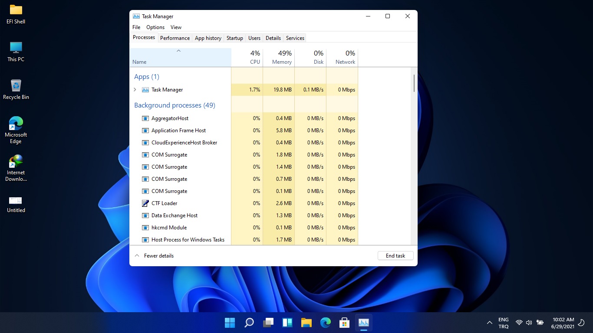The width and height of the screenshot is (593, 333).
Task: Select the Processes tab
Action: (144, 37)
